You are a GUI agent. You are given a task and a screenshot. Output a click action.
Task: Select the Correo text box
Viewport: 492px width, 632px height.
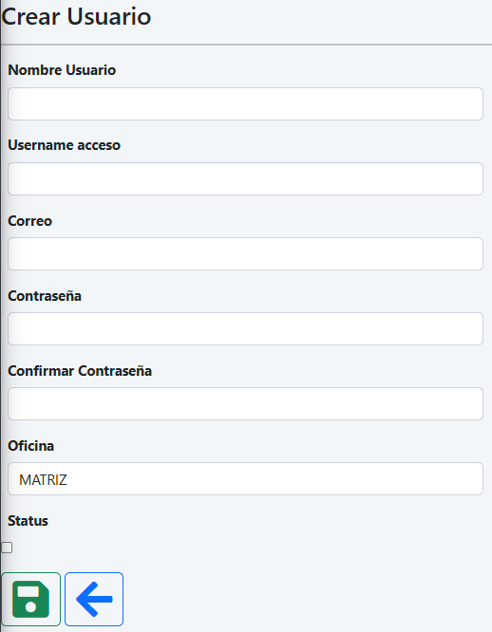[245, 254]
